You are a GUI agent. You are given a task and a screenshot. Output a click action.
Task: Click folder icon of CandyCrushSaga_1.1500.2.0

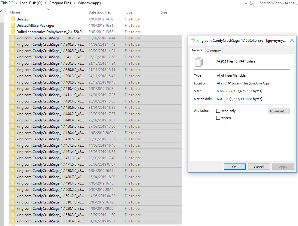click(13, 190)
